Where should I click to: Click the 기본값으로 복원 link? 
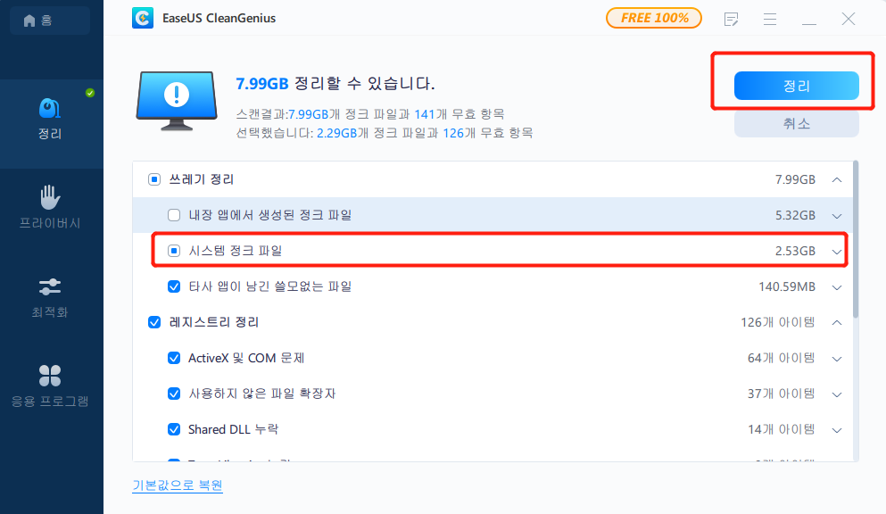pyautogui.click(x=178, y=485)
